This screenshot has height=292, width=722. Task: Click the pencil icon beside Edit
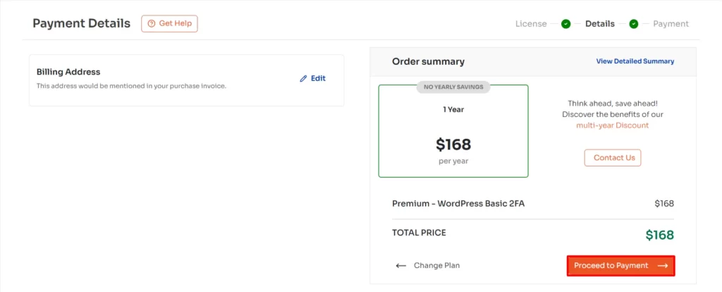pyautogui.click(x=303, y=78)
